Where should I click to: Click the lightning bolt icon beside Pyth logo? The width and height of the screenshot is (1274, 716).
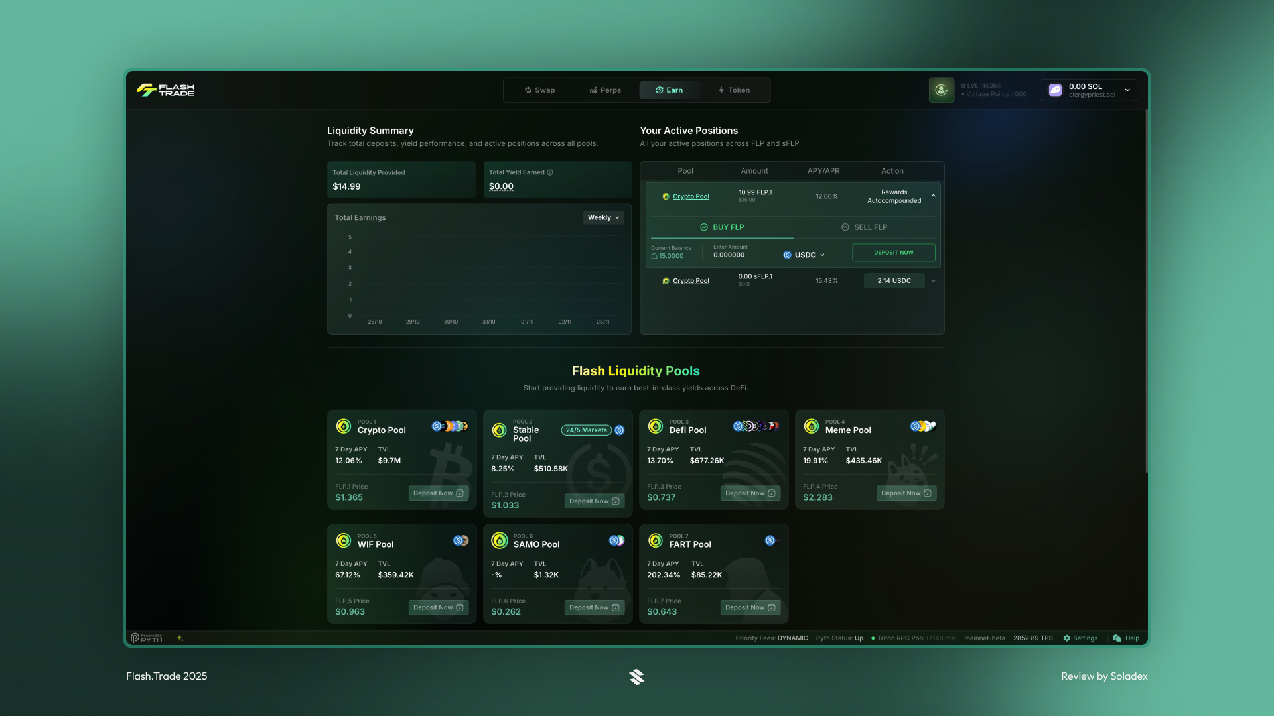pos(180,638)
